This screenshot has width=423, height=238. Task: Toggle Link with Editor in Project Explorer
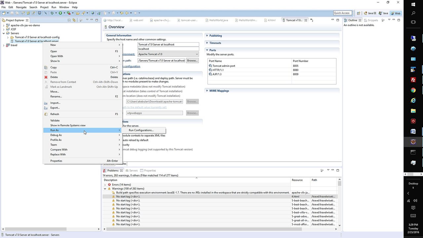tap(74, 20)
